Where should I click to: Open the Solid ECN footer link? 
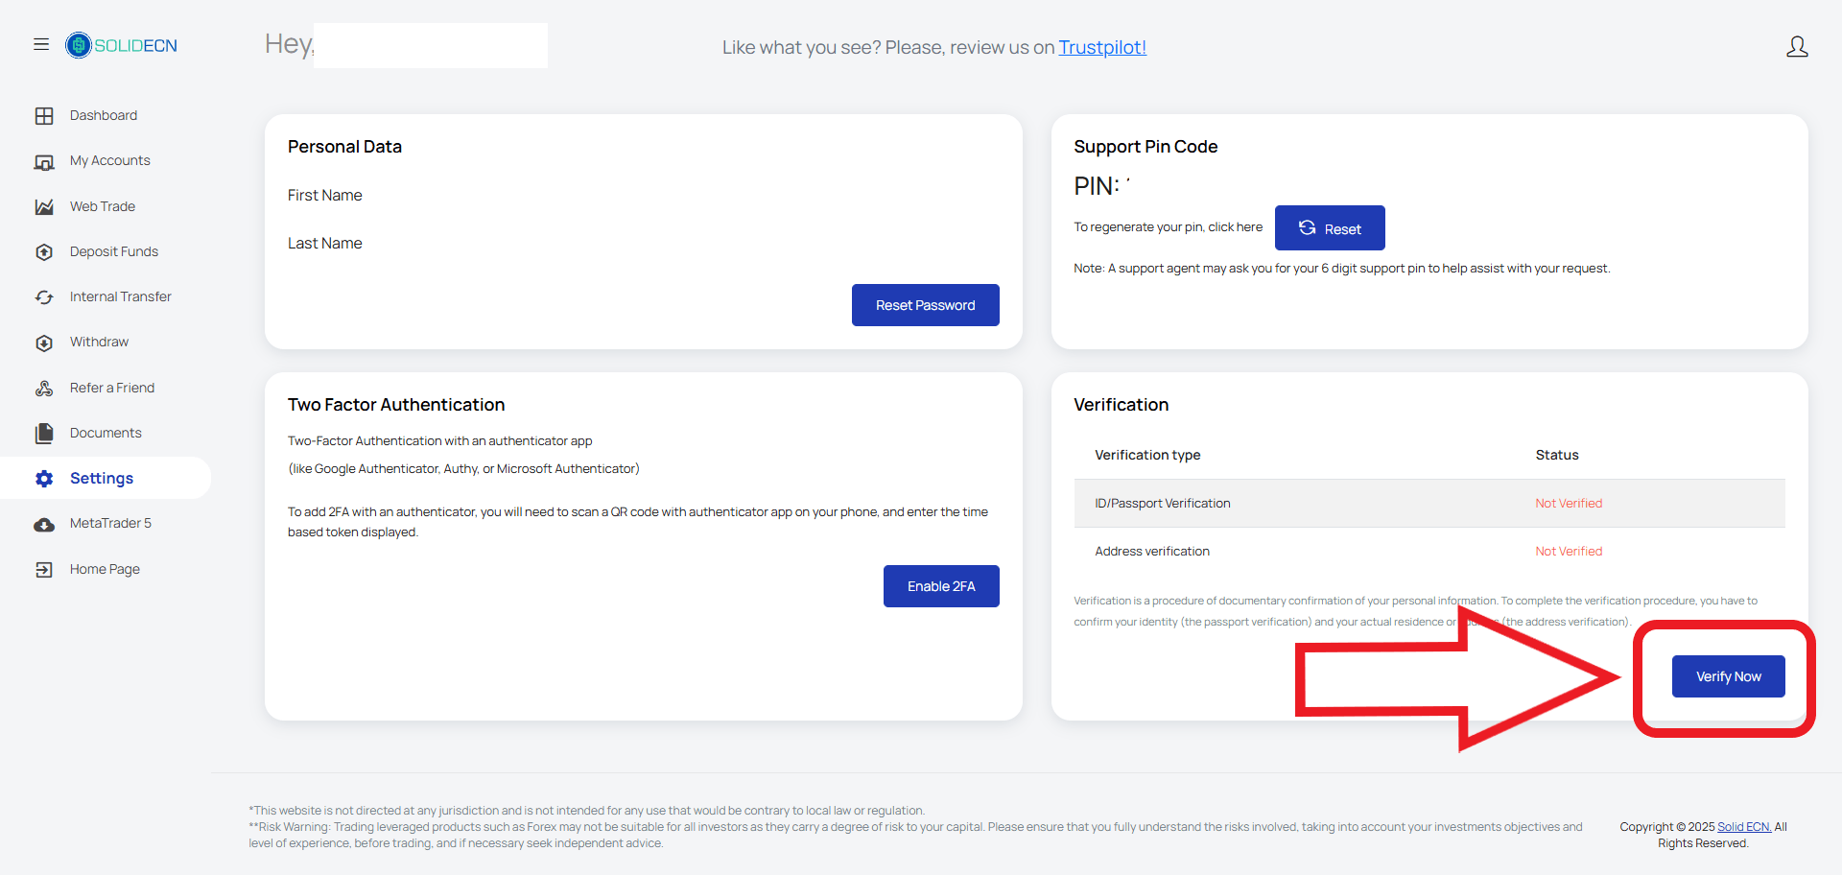pos(1744,827)
